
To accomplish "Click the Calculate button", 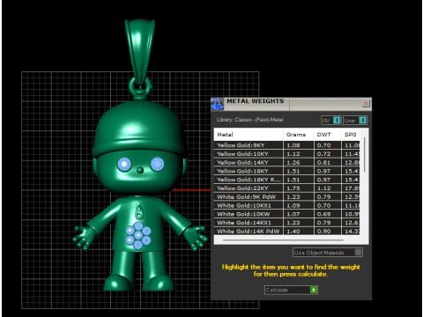I will (291, 290).
